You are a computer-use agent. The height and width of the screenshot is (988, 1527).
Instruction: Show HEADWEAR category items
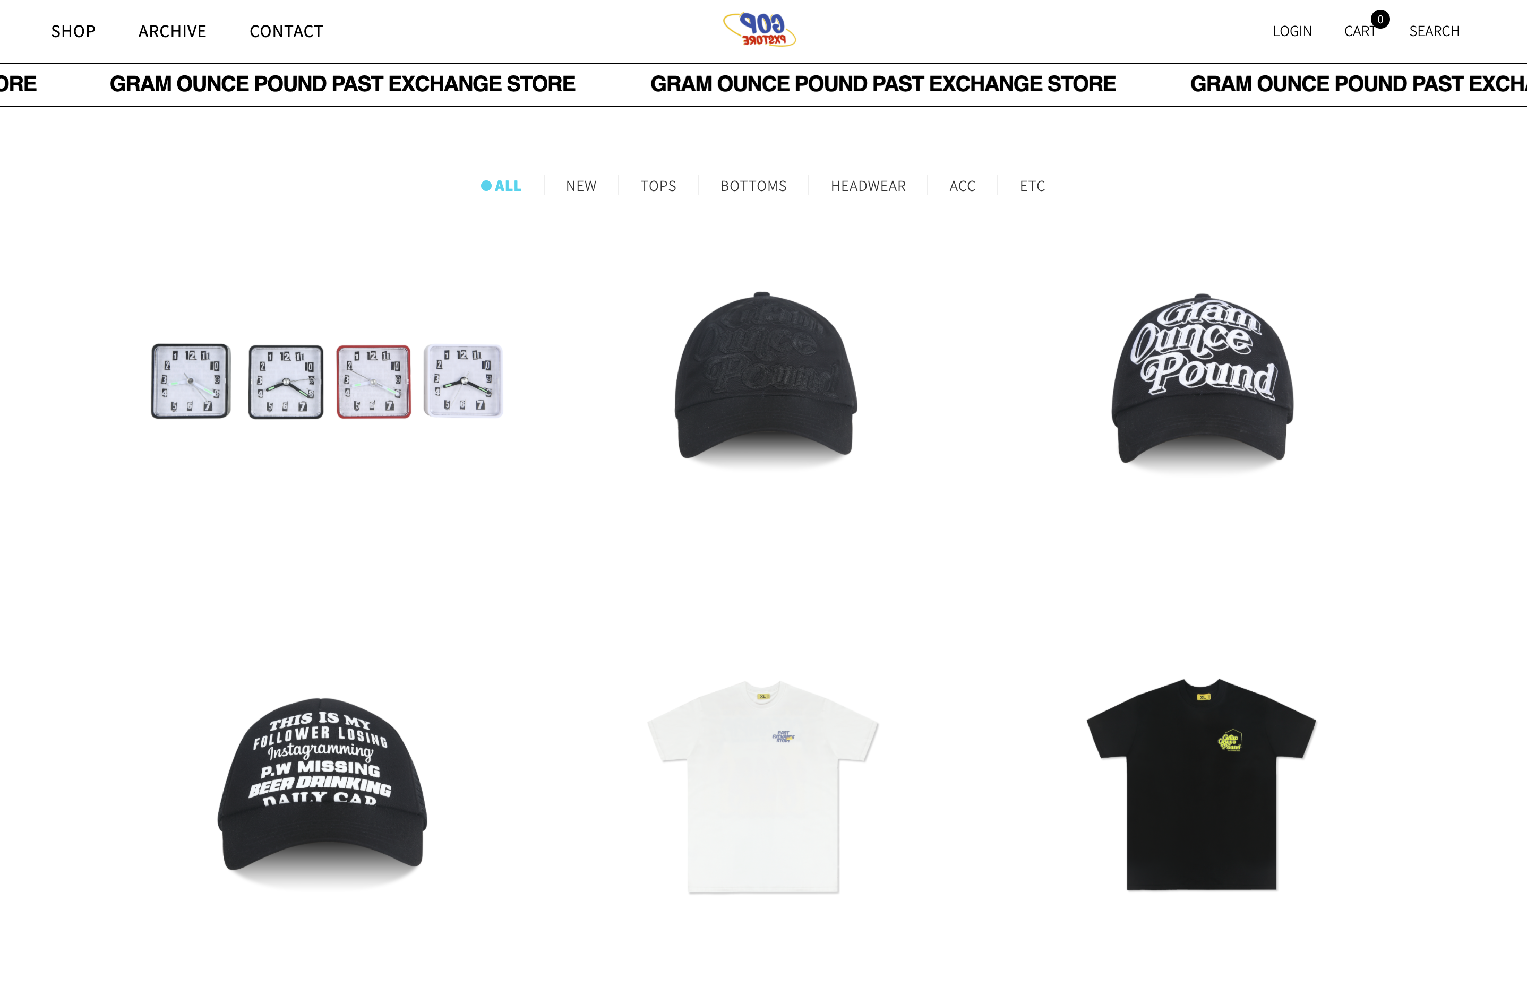click(x=868, y=186)
